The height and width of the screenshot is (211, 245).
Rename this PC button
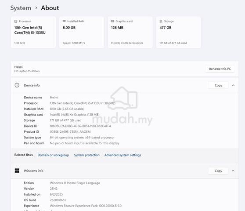point(220,69)
